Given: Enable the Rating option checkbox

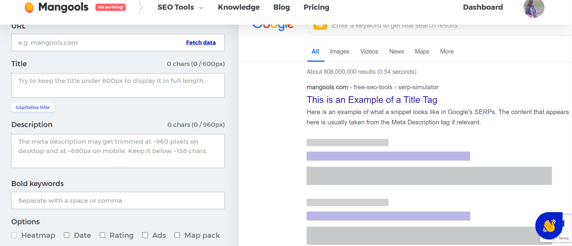Looking at the screenshot, I should [x=102, y=235].
